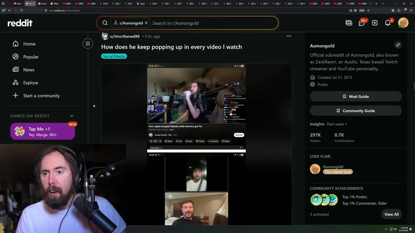Click the taskbar network icon

click(391, 229)
